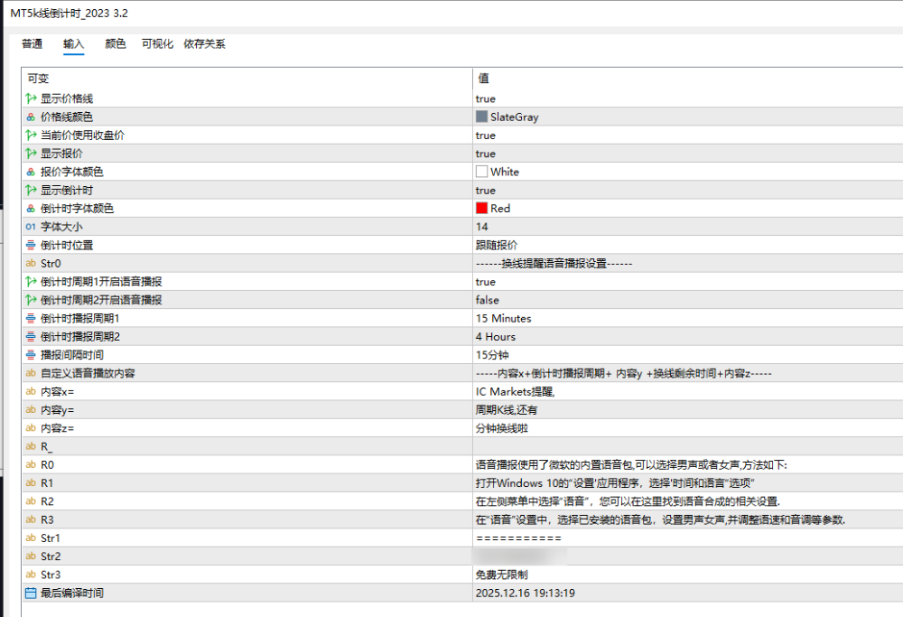
Task: Click the enum icon beside 倒计时播报周期2
Action: point(31,336)
